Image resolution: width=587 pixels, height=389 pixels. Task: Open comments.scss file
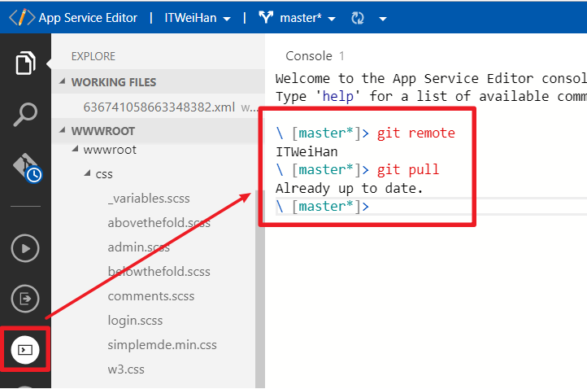[x=151, y=296]
